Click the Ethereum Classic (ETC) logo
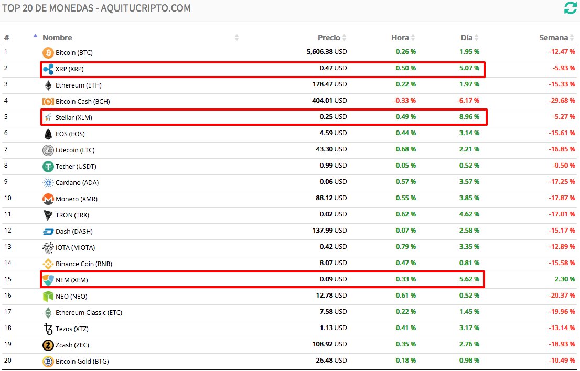Screen dimensions: 580x371 tap(48, 313)
